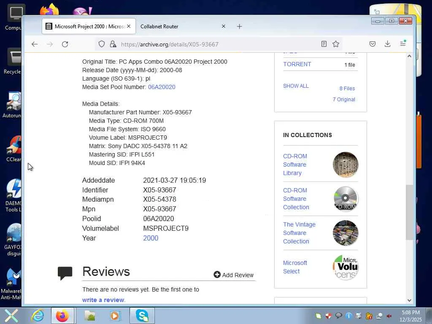The image size is (432, 324).
Task: Click the muted volume tray icon
Action: pyautogui.click(x=389, y=316)
